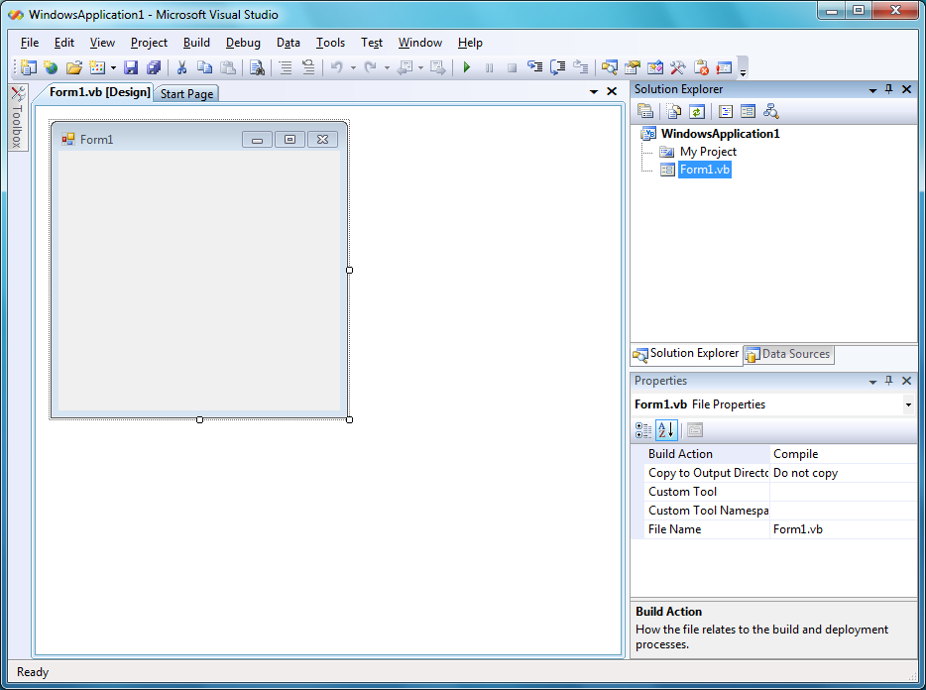Close the Form1.vb design document tab
926x690 pixels.
point(612,91)
